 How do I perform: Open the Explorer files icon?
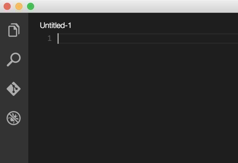click(14, 30)
